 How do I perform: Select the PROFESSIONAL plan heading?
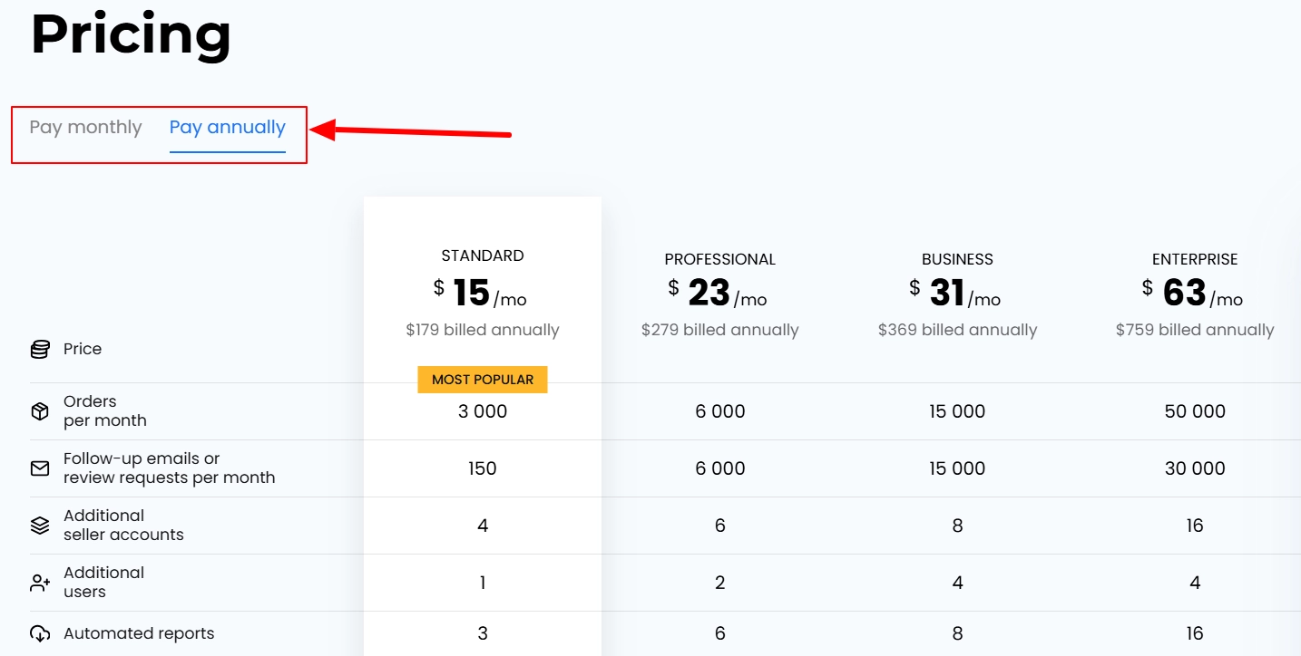[x=719, y=259]
